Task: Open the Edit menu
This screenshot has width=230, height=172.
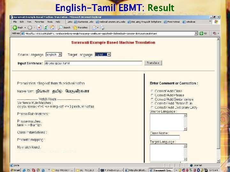Action: [x=22, y=22]
